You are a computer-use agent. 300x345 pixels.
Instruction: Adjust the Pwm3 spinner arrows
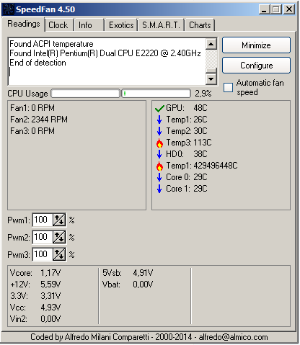59,254
